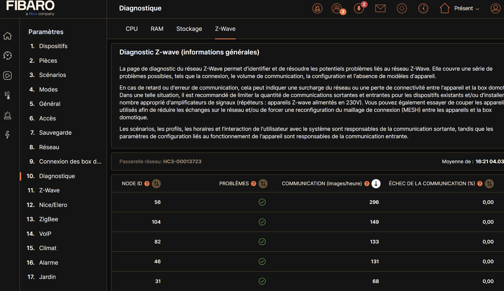Click the sun brightness icon in header

(402, 9)
